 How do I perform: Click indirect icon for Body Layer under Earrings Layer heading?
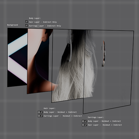pos(86,121)
